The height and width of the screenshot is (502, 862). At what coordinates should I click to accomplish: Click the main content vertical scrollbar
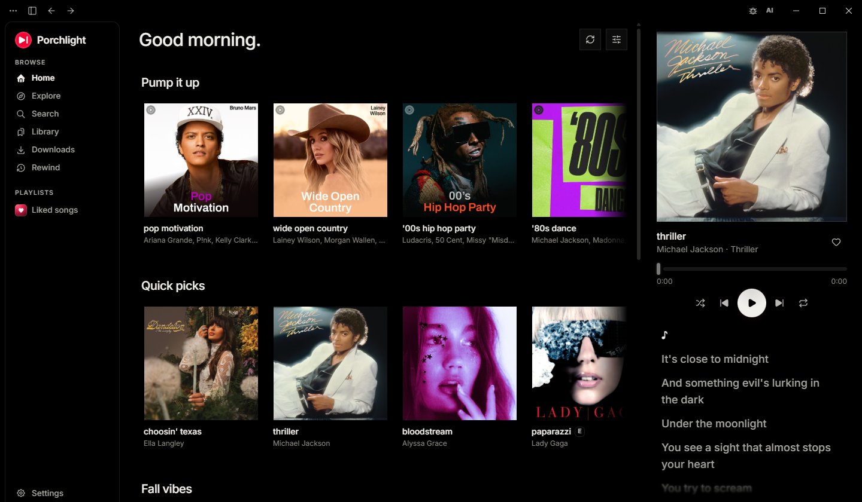[639, 143]
